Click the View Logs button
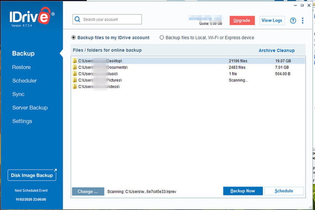Viewport: 315px width, 210px height. click(272, 21)
